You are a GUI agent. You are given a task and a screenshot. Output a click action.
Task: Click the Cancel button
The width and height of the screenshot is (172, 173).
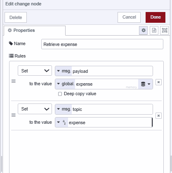click(129, 17)
